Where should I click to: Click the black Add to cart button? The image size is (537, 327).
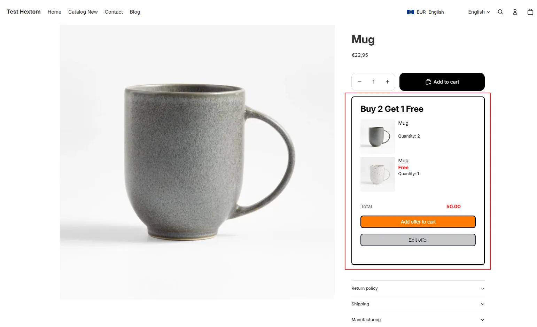pyautogui.click(x=442, y=82)
